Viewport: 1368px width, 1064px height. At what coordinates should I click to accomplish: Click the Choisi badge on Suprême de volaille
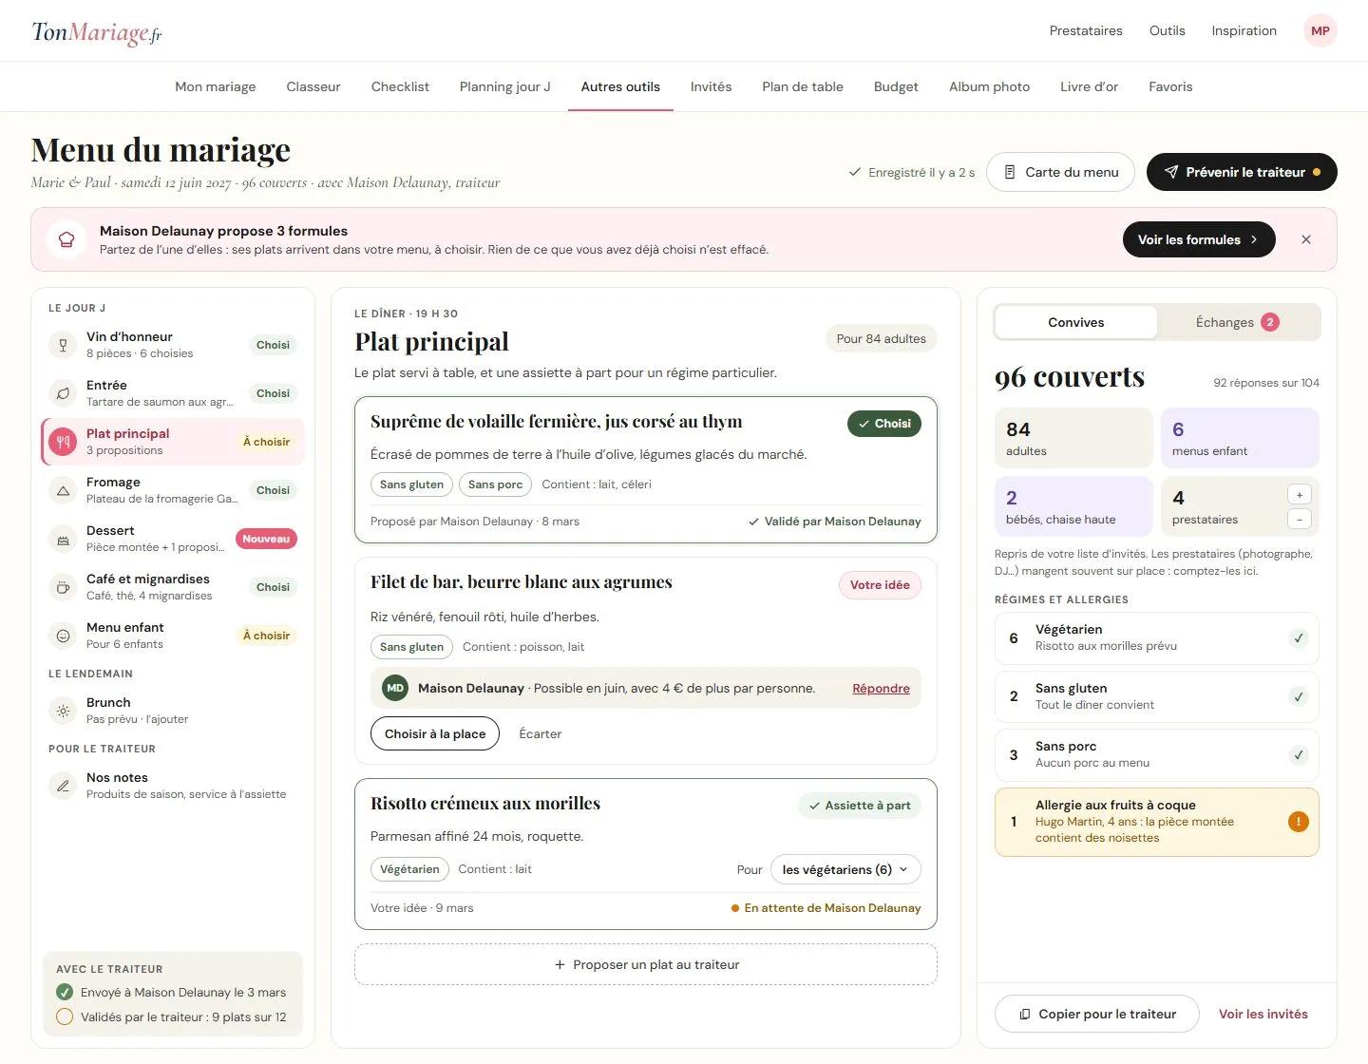pyautogui.click(x=884, y=424)
